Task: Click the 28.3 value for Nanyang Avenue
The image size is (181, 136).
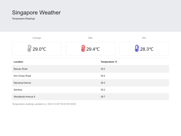Action: pyautogui.click(x=103, y=83)
